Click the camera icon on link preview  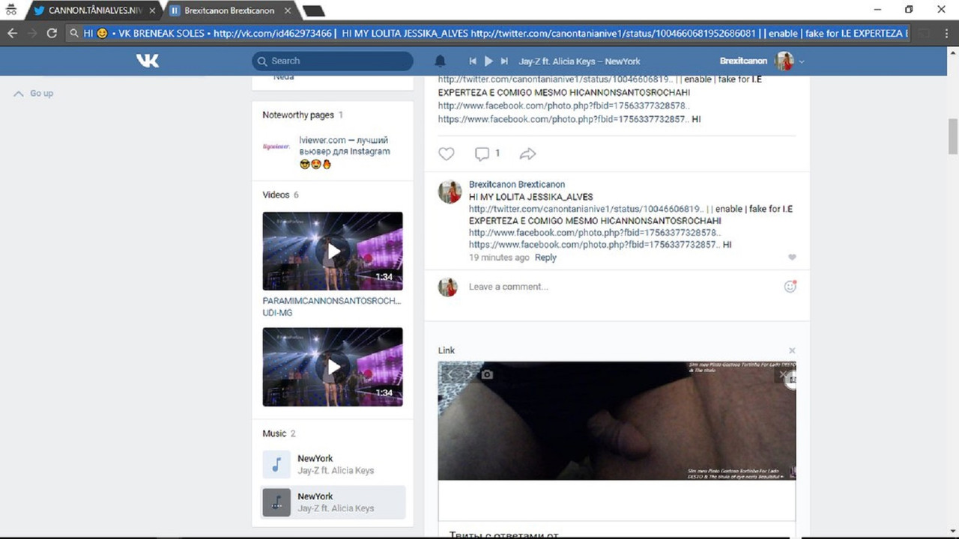[x=487, y=374]
